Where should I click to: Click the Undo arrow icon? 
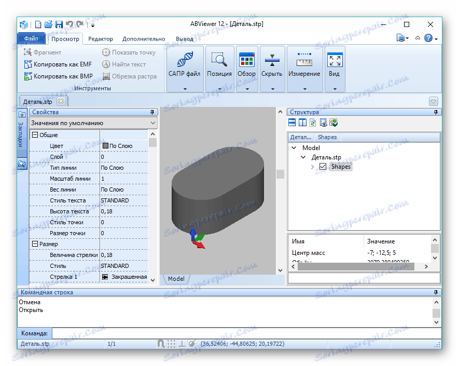tap(69, 24)
